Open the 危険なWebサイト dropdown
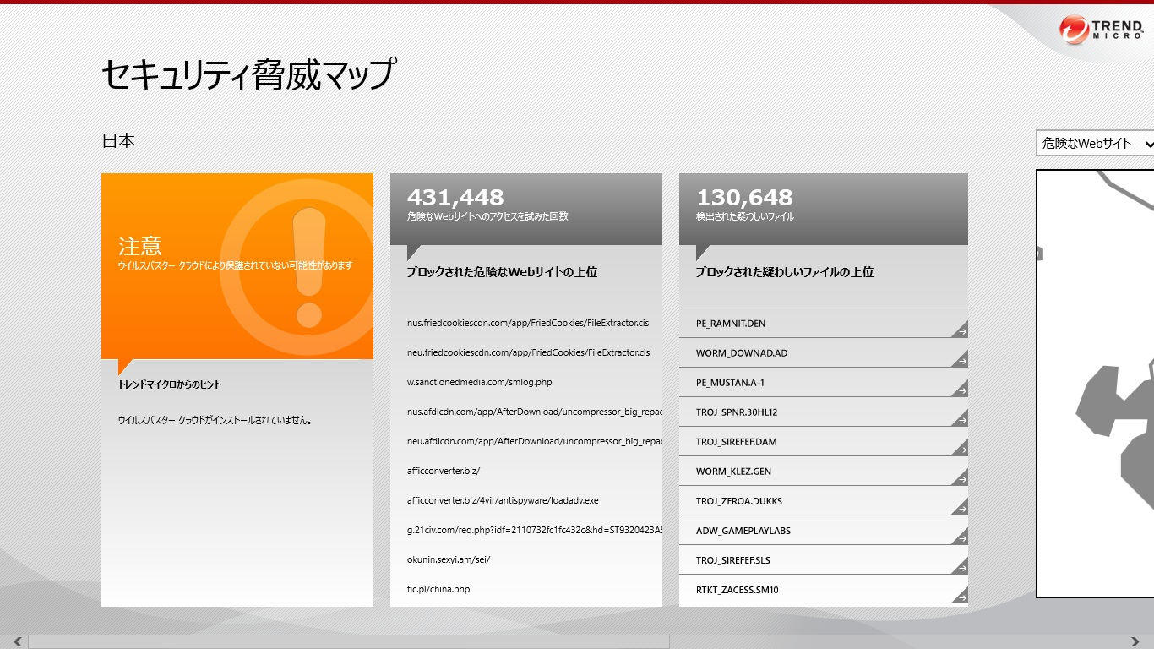The width and height of the screenshot is (1154, 649). pyautogui.click(x=1095, y=144)
